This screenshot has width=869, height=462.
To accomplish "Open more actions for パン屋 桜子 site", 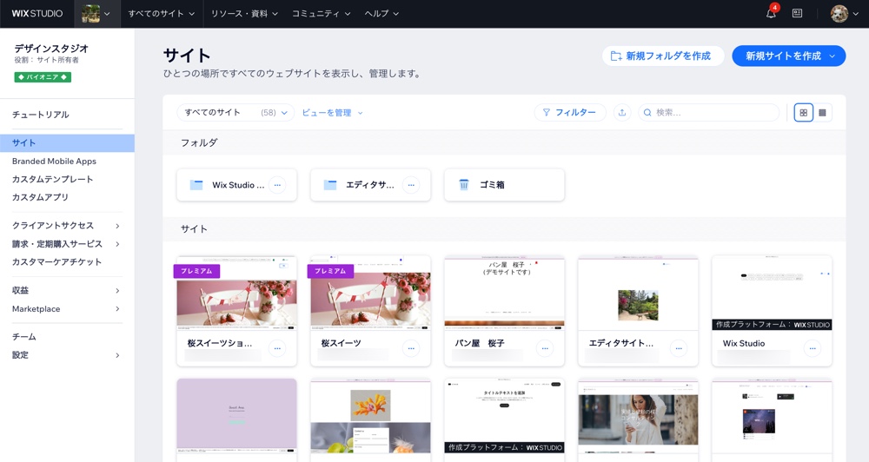I will (545, 348).
